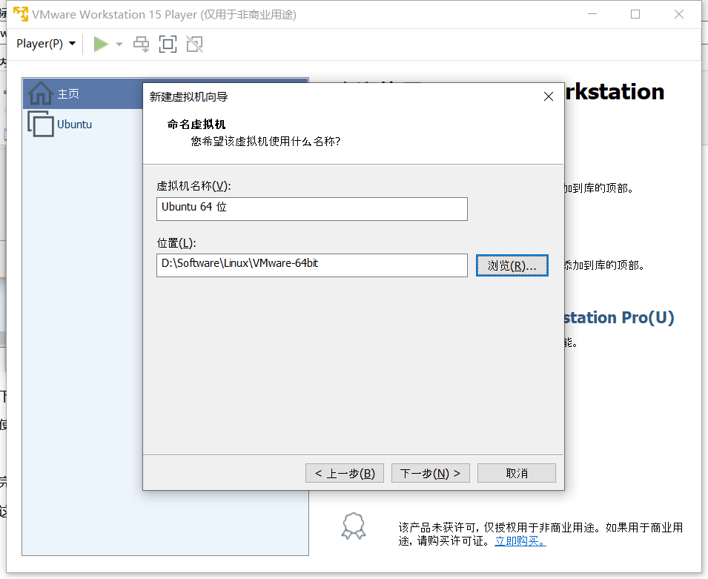Click the VMware logo in title bar
708x579 pixels.
click(x=21, y=14)
